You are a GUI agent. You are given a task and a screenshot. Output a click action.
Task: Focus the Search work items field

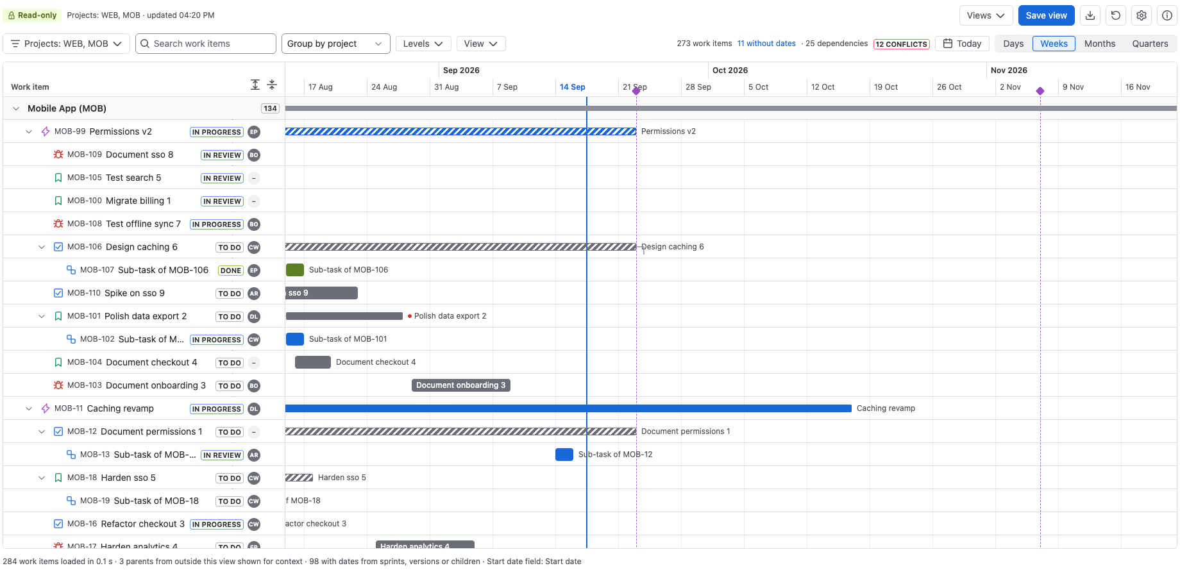coord(206,44)
